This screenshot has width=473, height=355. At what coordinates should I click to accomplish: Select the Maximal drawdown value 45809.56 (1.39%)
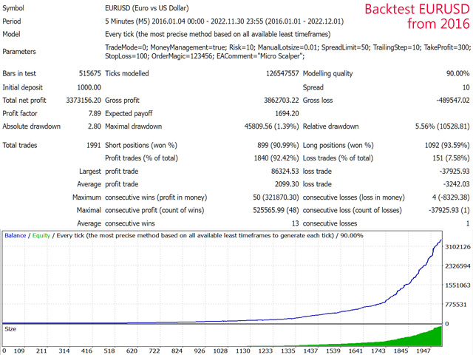pos(271,126)
